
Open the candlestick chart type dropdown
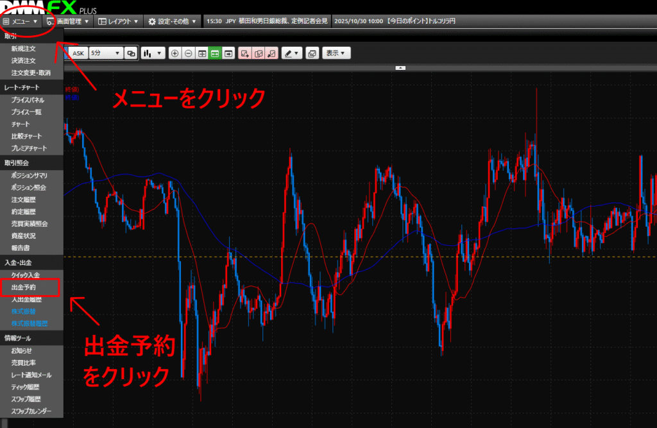153,53
